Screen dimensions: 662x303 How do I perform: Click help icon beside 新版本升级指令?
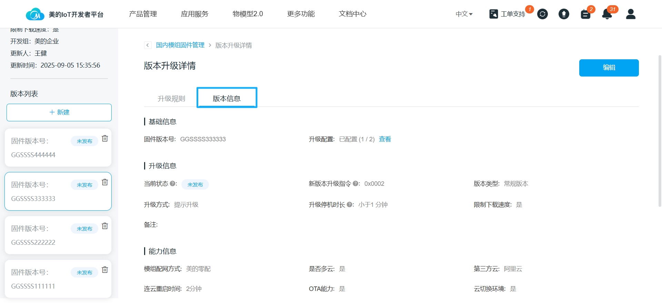(x=355, y=184)
